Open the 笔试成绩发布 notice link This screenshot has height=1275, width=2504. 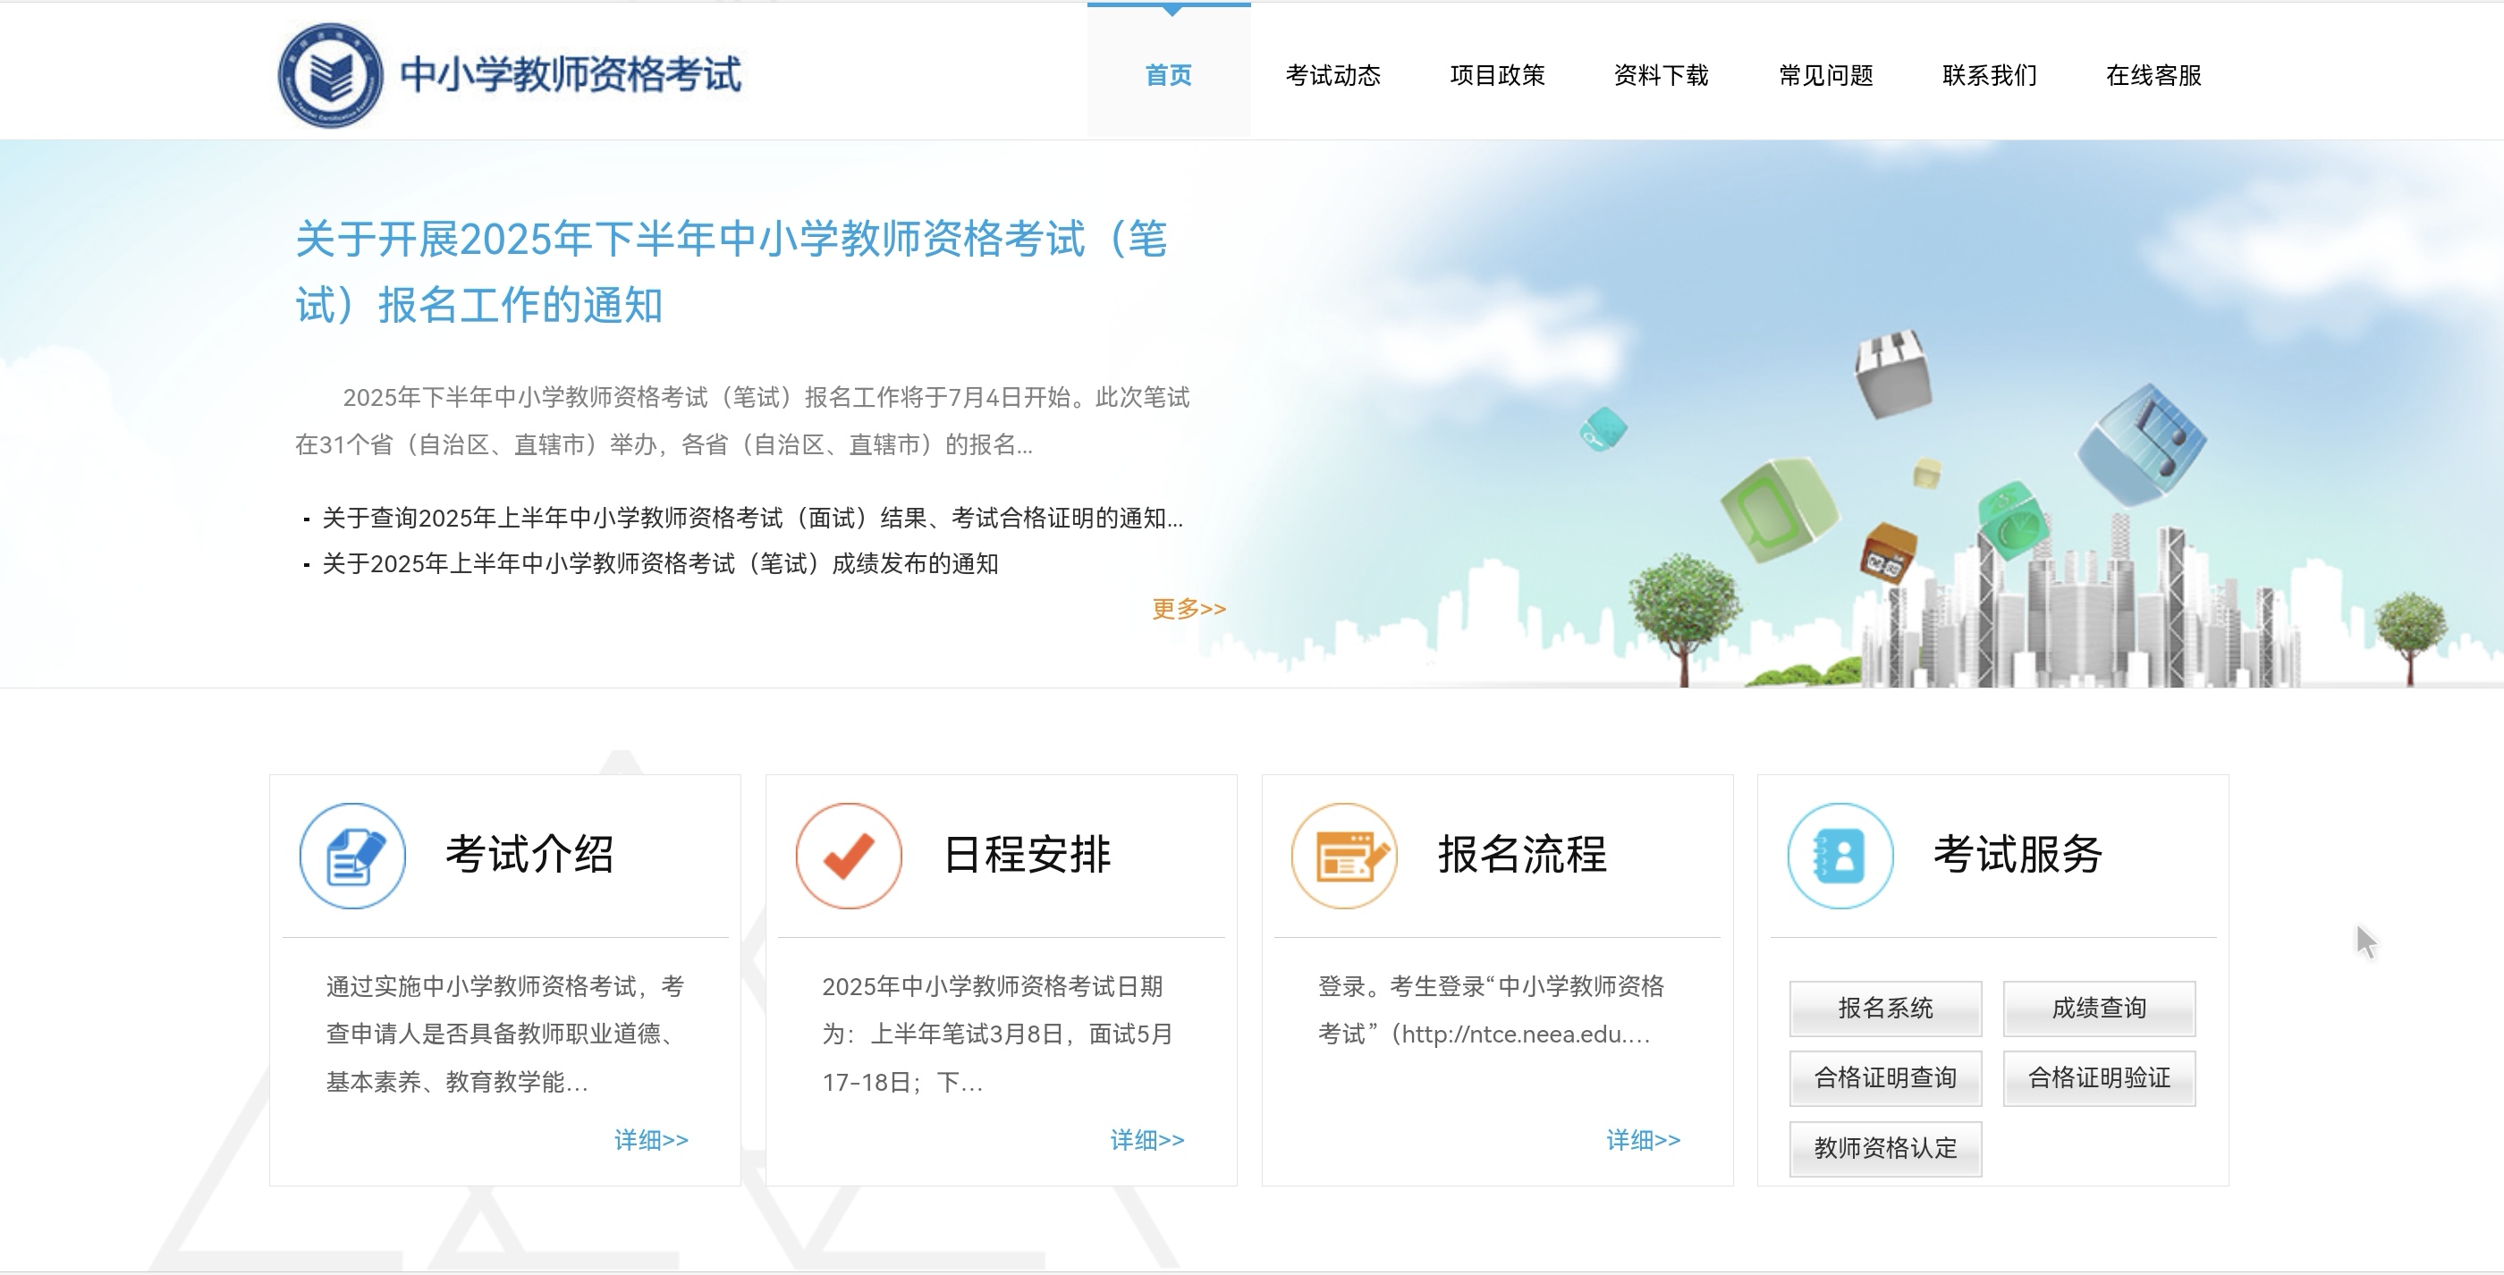(x=660, y=564)
